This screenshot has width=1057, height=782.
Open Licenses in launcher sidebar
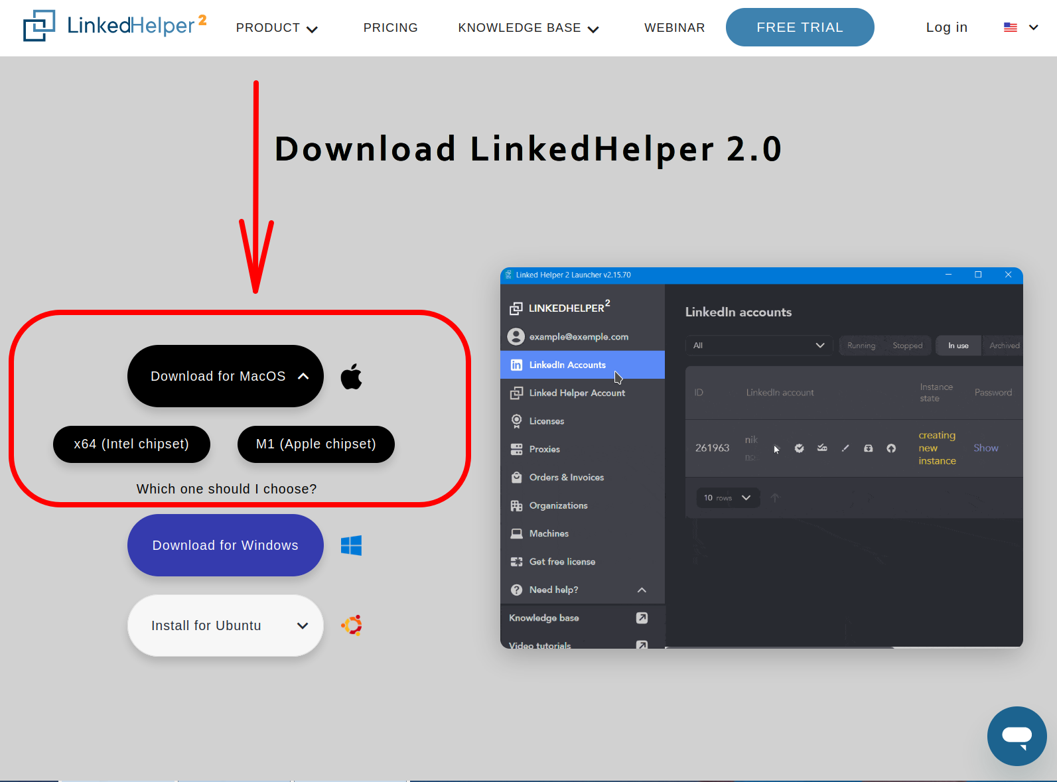coord(583,421)
